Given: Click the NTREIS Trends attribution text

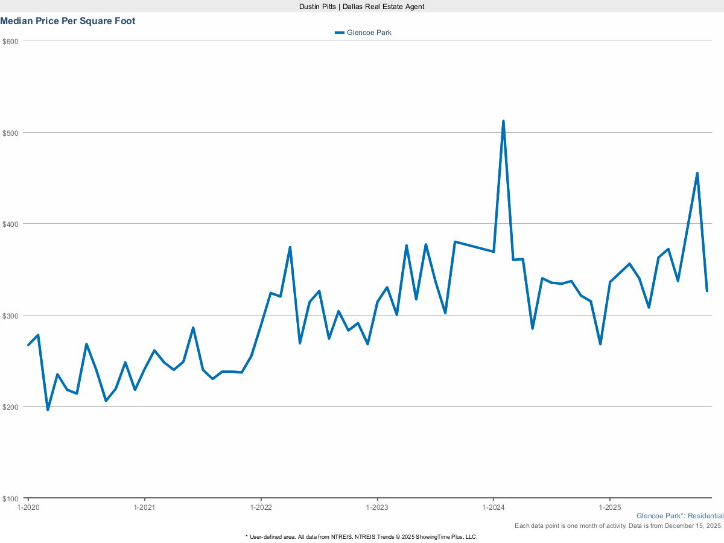Looking at the screenshot, I should point(361,536).
